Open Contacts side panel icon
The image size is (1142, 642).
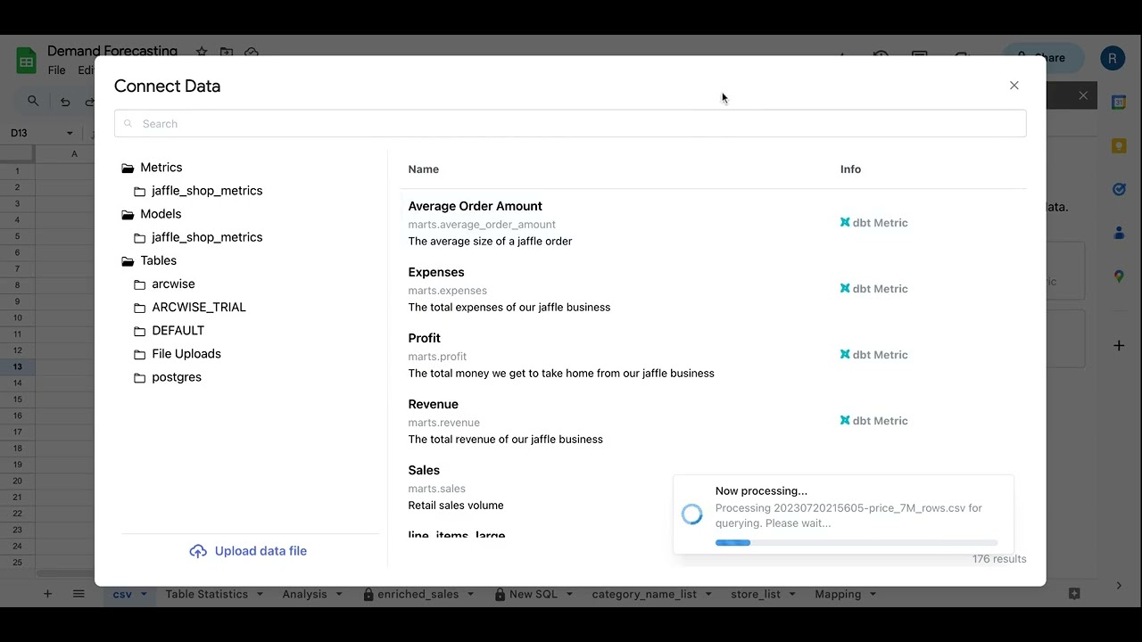click(x=1119, y=233)
